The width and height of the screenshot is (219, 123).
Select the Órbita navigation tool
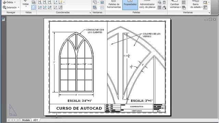point(8,2)
